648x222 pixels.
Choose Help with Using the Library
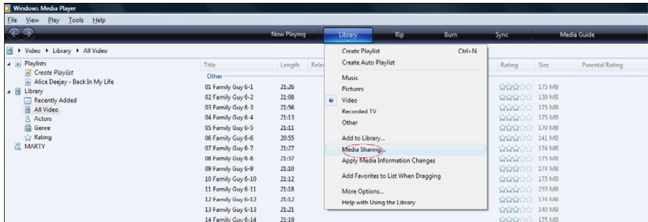(405, 203)
